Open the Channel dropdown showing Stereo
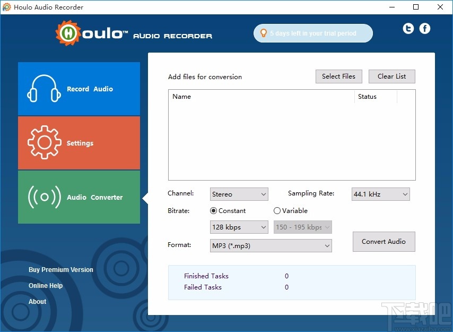 [x=239, y=194]
